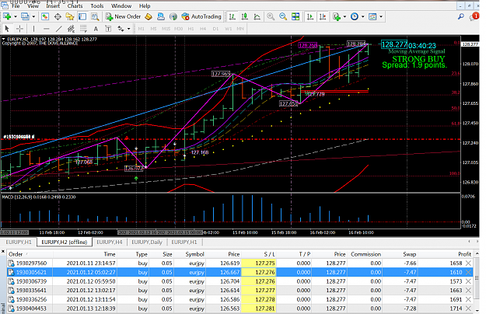This screenshot has width=486, height=314.
Task: Select the text label tool
Action: pyautogui.click(x=108, y=29)
